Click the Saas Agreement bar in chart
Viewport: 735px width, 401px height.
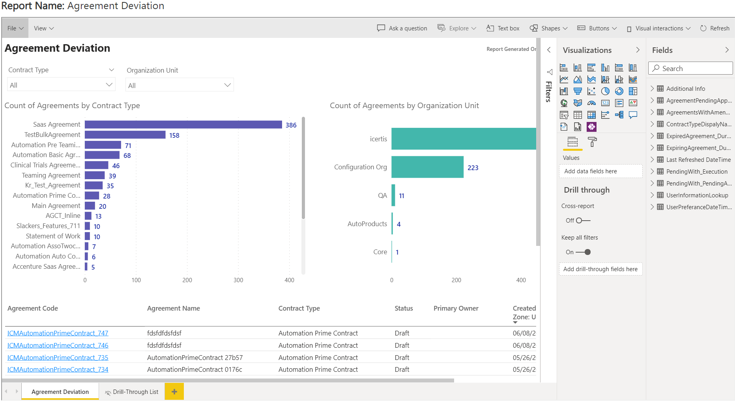click(183, 125)
